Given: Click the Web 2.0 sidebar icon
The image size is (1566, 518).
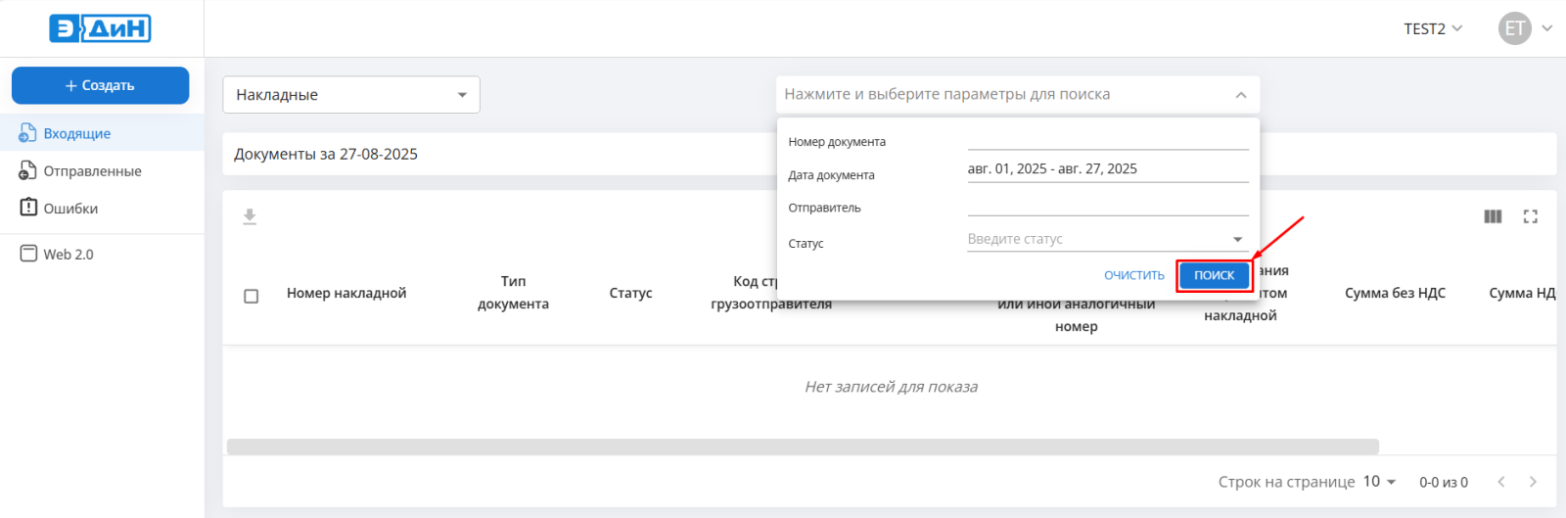Looking at the screenshot, I should point(28,254).
